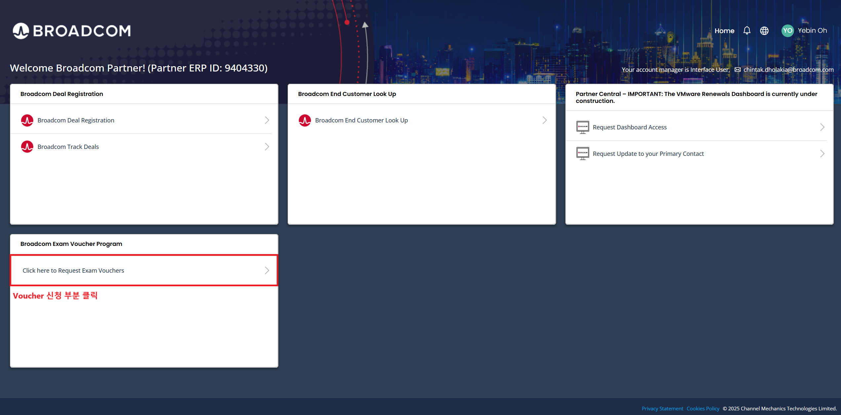Open Cookies Policy link

[703, 408]
